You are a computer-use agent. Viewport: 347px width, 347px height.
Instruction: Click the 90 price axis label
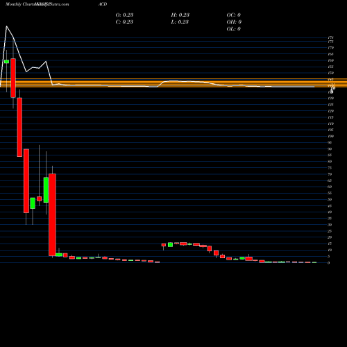click(330, 149)
